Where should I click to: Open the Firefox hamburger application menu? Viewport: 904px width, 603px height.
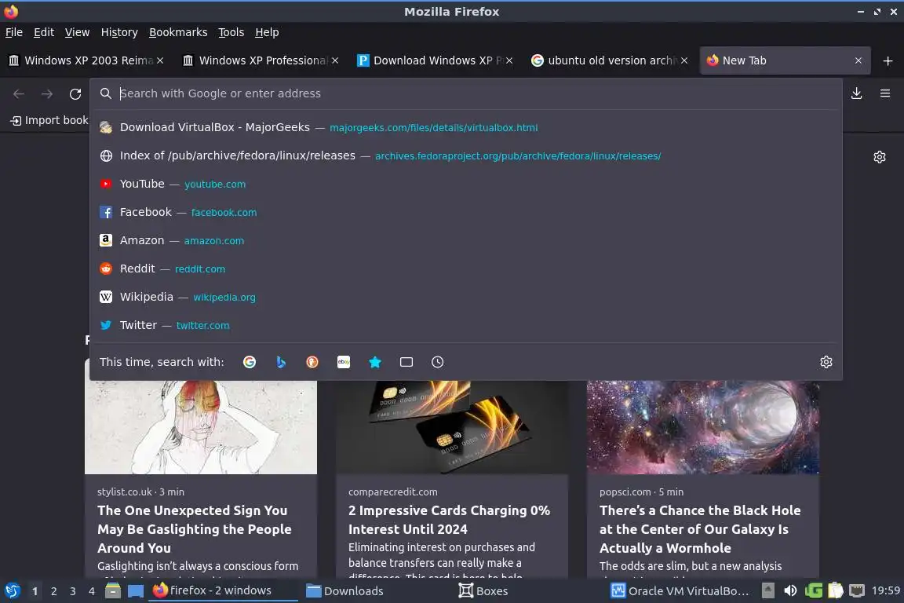point(885,93)
